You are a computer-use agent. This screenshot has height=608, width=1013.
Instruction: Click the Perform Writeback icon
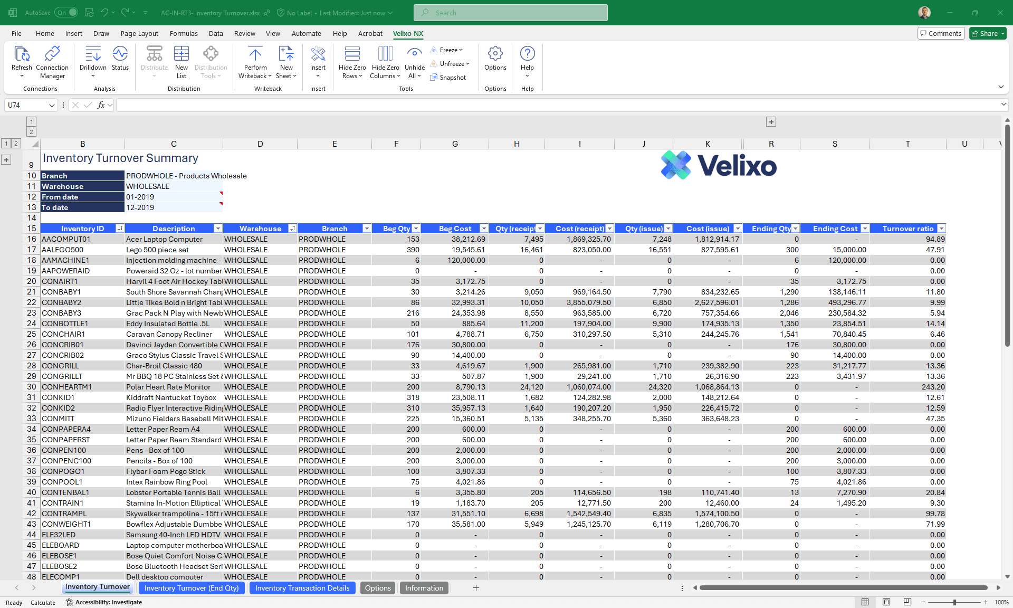point(255,54)
